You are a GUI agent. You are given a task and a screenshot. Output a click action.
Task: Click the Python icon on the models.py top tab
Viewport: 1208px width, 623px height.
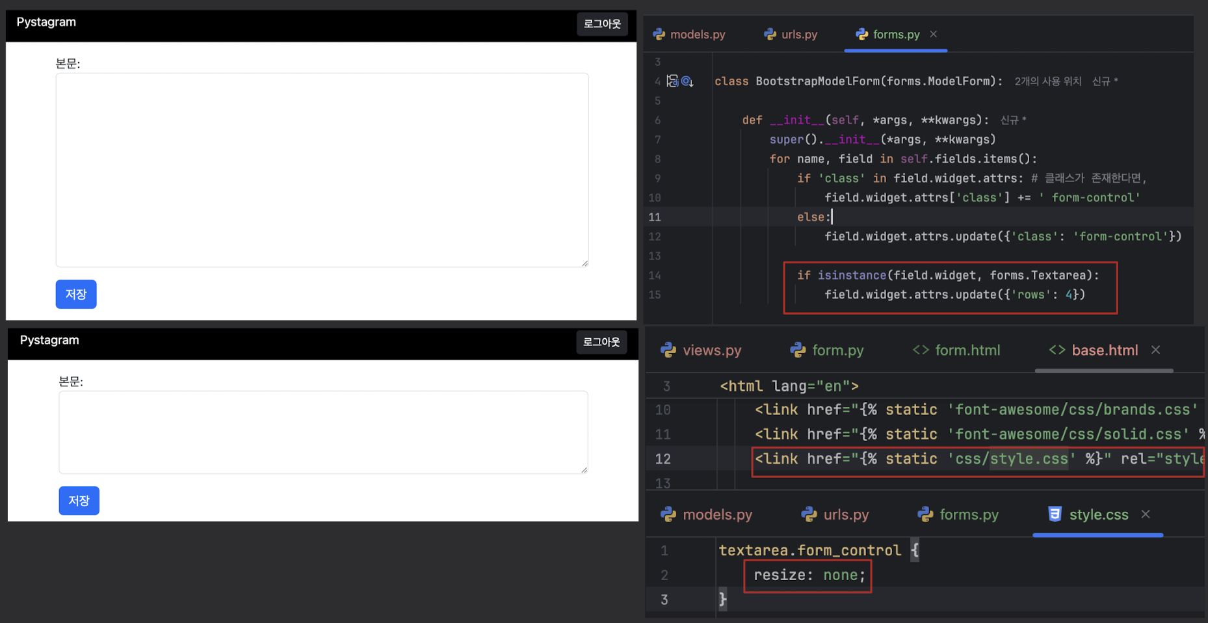click(x=659, y=34)
